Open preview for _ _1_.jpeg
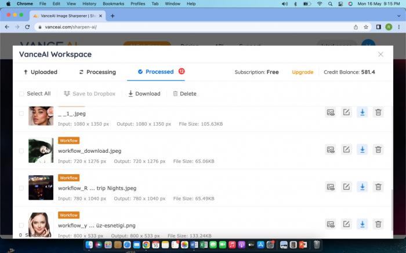 pyautogui.click(x=331, y=112)
